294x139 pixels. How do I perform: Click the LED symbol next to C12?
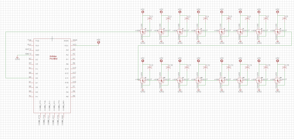[x=198, y=81]
